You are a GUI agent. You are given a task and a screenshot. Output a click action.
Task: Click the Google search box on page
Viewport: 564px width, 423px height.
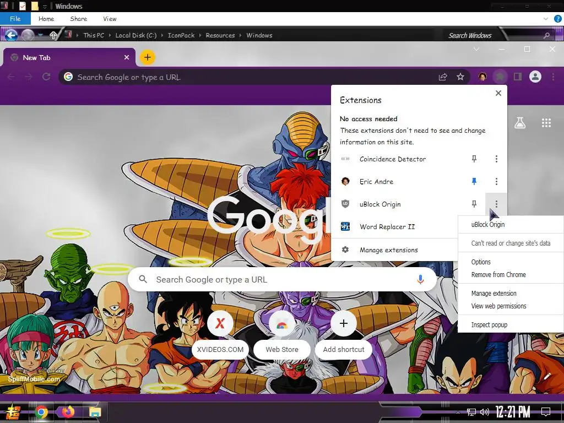tap(283, 279)
